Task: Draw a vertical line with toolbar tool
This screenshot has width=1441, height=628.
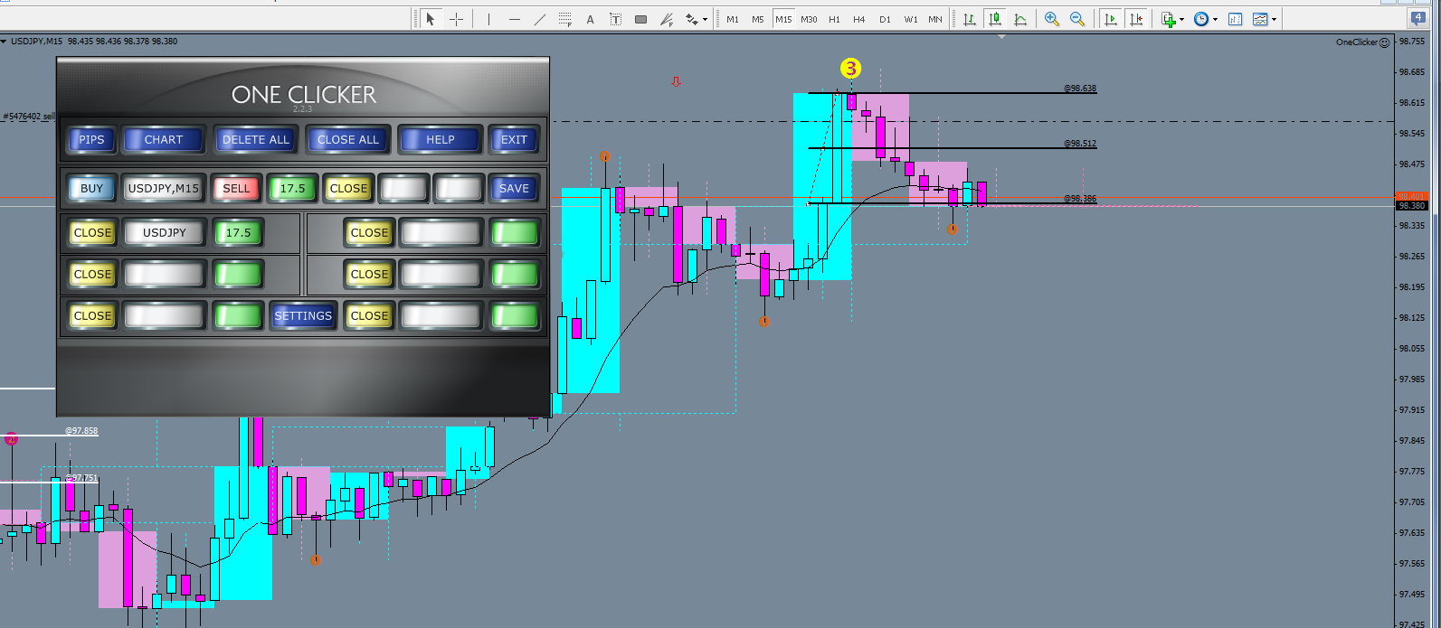Action: click(488, 19)
